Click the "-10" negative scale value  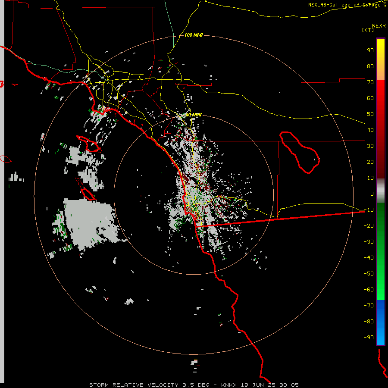(369, 210)
